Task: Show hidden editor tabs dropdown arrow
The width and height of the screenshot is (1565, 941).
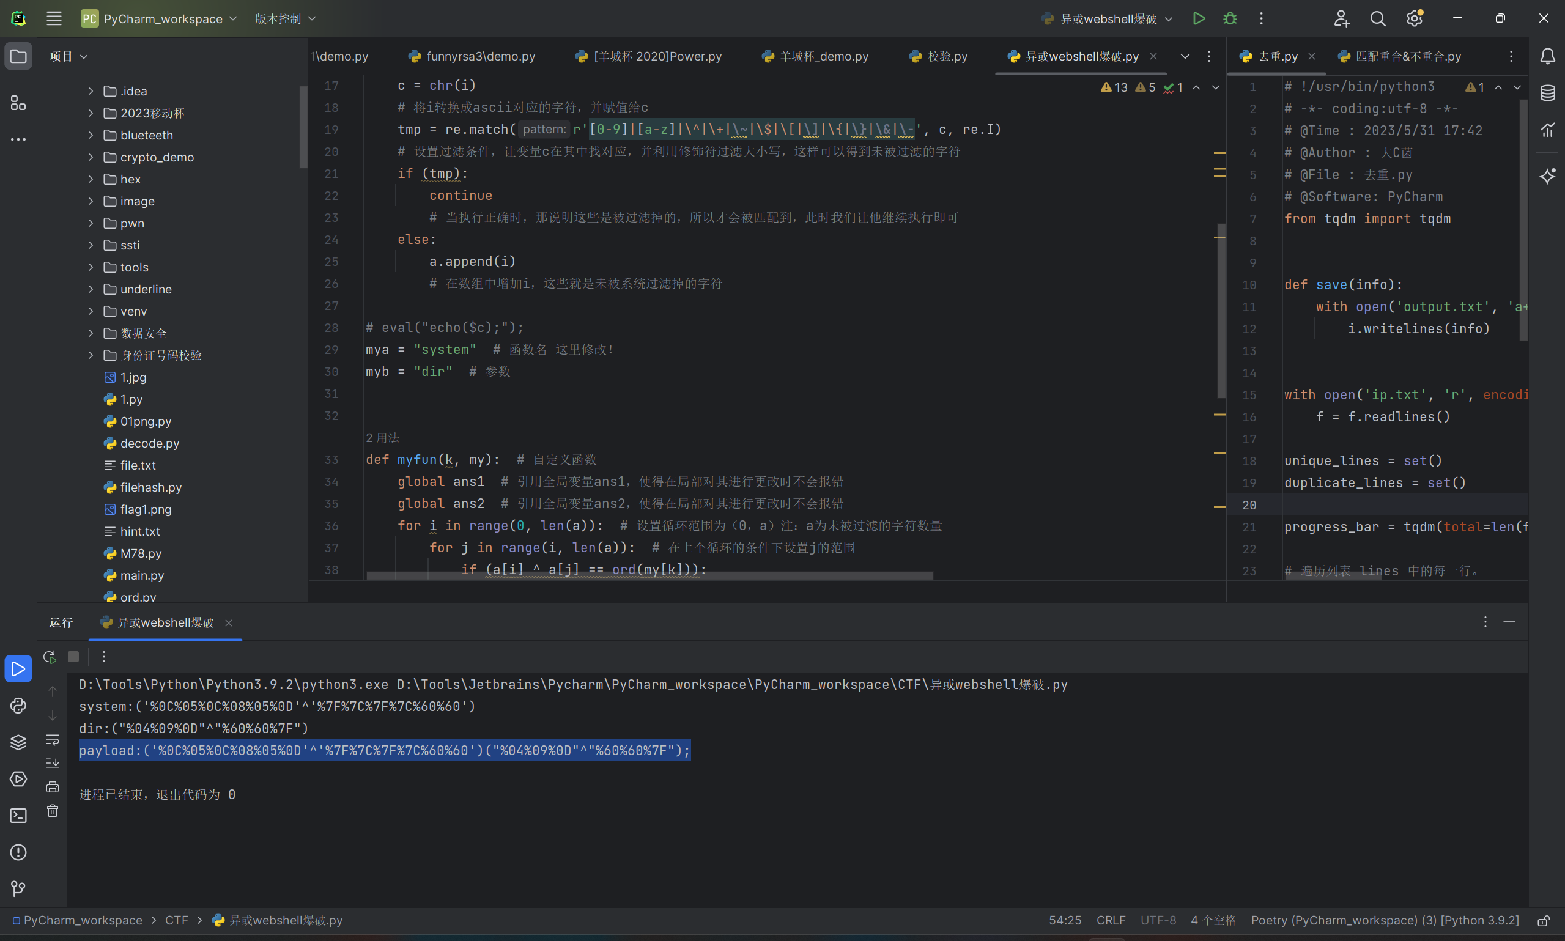Action: click(1185, 56)
